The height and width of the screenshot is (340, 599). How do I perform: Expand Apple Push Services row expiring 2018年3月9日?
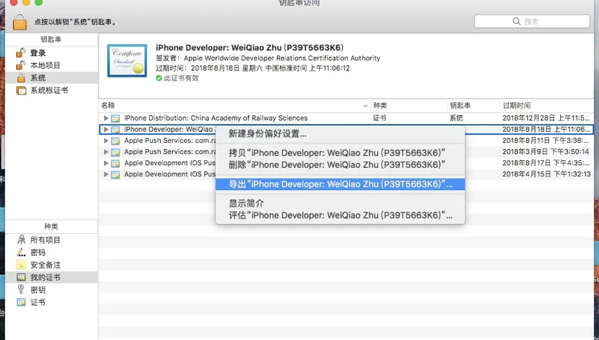pos(106,152)
